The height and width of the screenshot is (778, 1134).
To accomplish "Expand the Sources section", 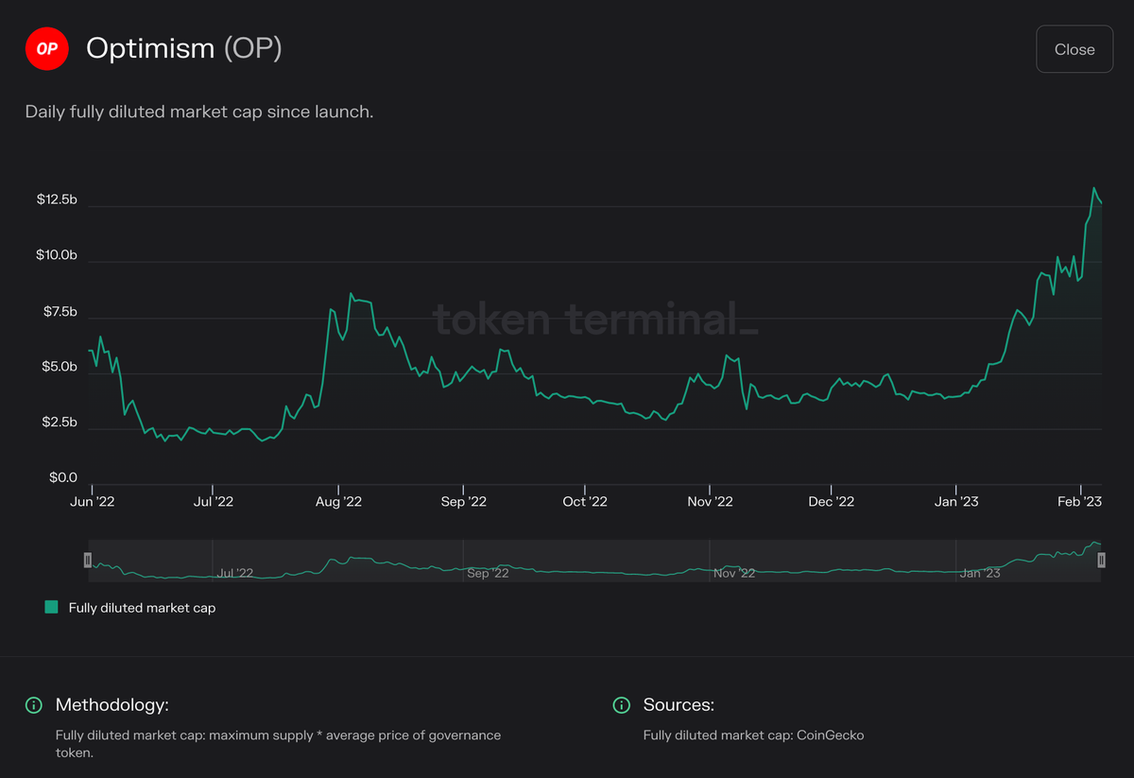I will point(680,705).
